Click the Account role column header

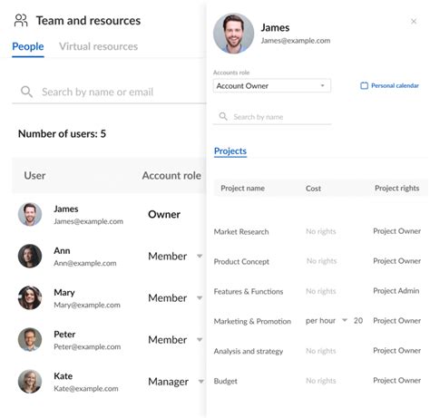(x=171, y=176)
